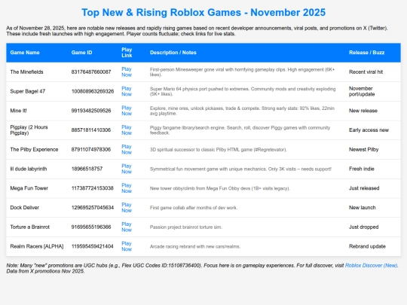
Task: Click the Newest Pilby cell
Action: click(363, 149)
